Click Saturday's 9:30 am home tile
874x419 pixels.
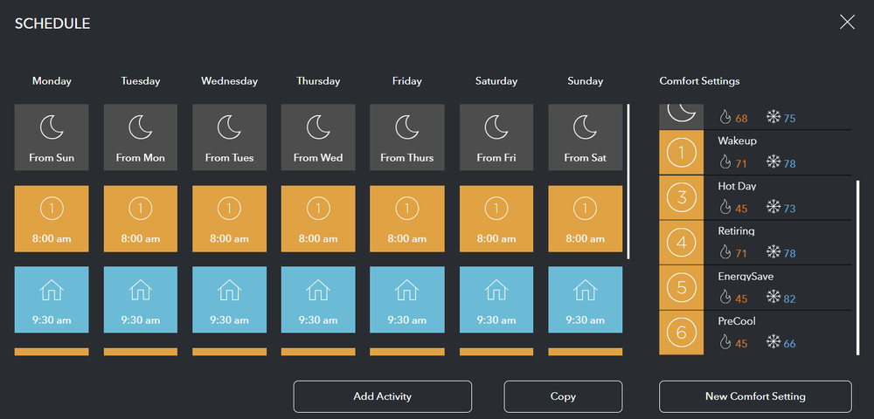click(496, 299)
